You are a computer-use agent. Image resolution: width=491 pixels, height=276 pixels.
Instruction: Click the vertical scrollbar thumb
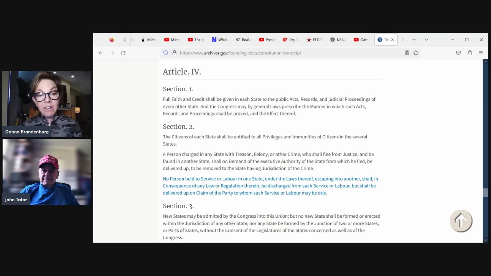click(x=485, y=192)
